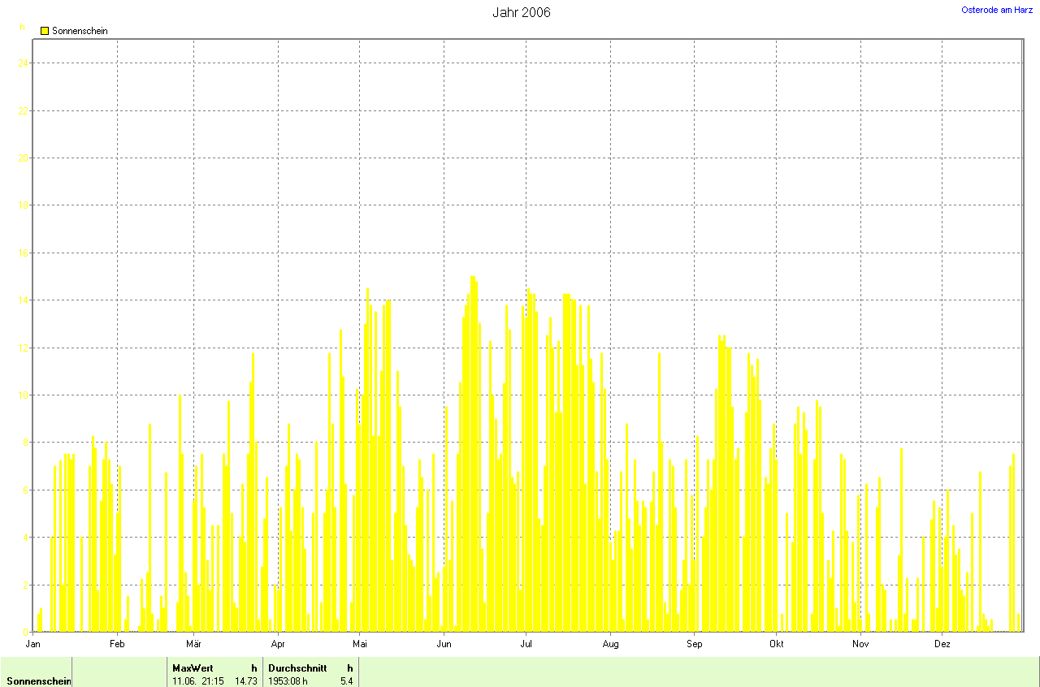Pick the Apr label on the timeline
Screen dimensions: 1040x687
click(278, 644)
